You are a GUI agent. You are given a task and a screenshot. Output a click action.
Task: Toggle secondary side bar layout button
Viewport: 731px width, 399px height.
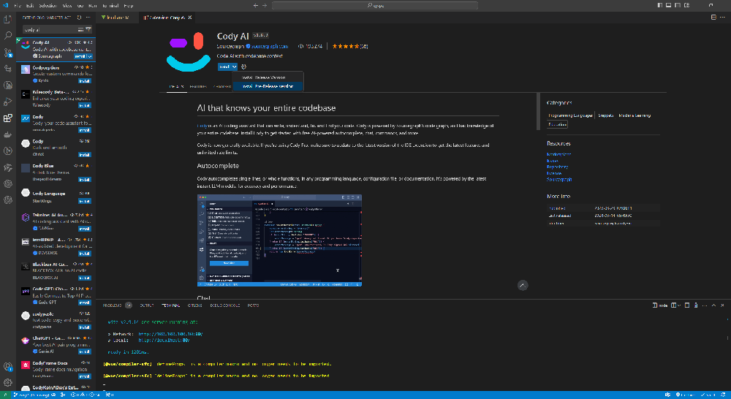pos(678,6)
